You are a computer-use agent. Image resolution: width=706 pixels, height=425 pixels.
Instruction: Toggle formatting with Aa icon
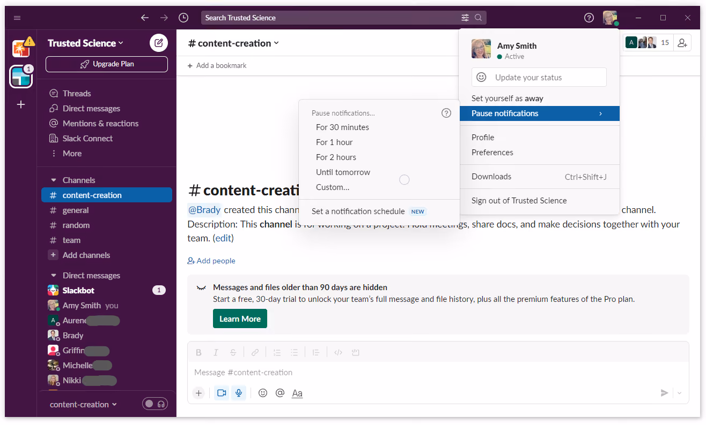point(297,393)
